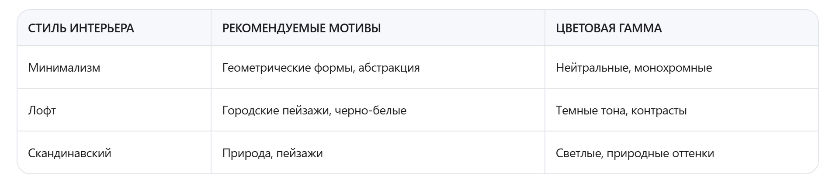Click the 'Цветовая гамма' column header
Viewport: 829px width, 183px height.
609,28
